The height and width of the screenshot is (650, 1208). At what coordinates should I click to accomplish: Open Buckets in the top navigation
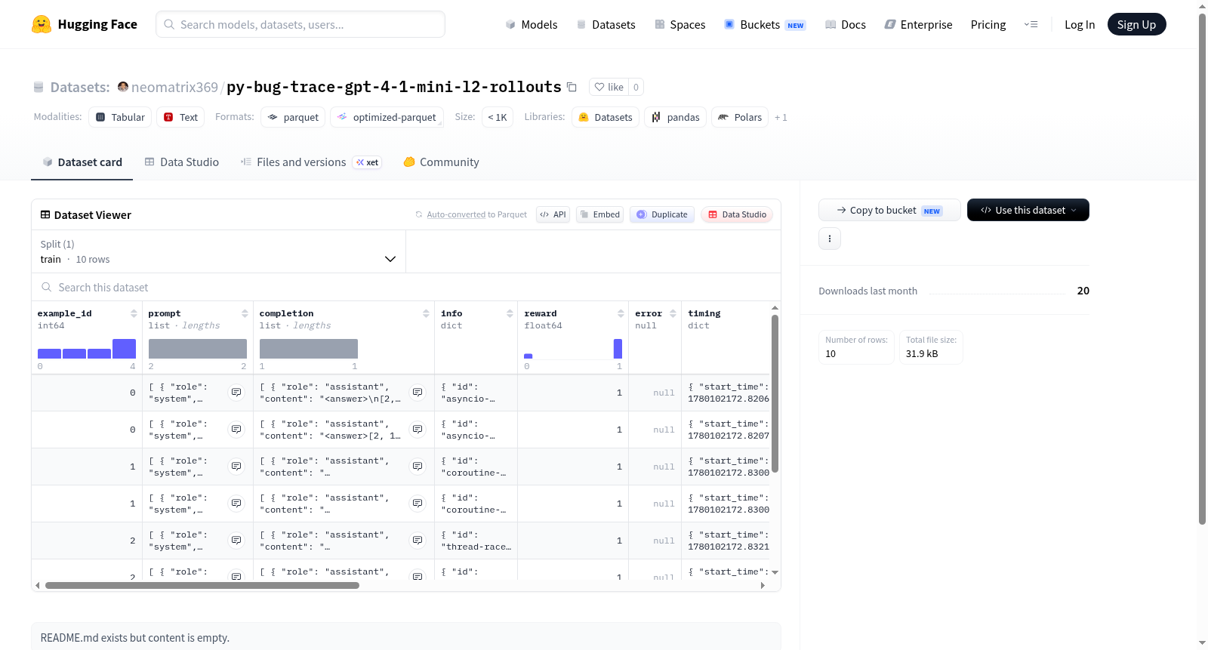tap(765, 24)
